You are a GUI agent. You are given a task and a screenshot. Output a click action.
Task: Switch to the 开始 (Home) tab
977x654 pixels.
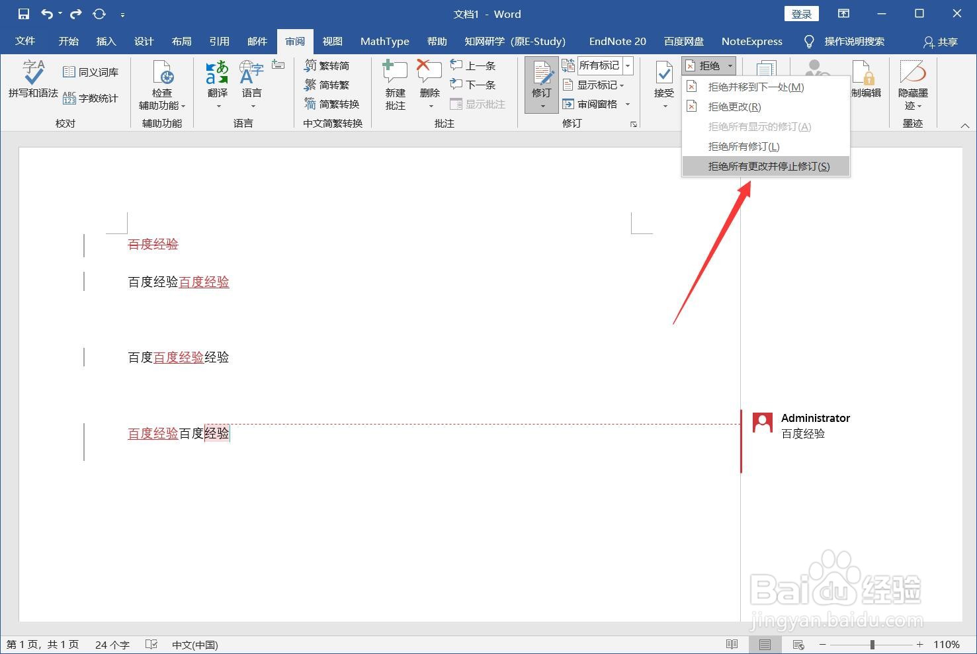pyautogui.click(x=68, y=41)
